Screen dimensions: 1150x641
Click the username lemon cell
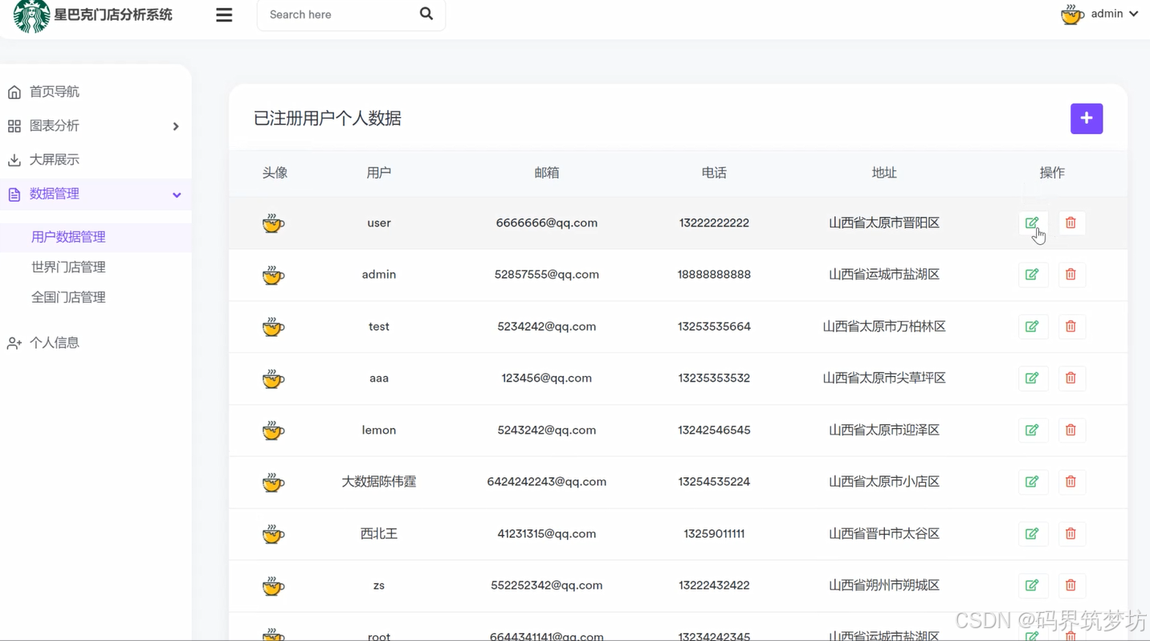coord(379,430)
